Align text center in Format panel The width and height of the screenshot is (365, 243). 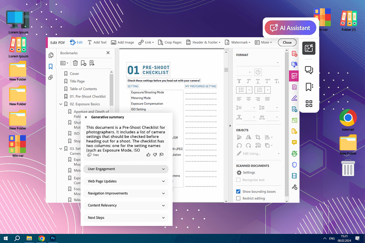pos(249,99)
